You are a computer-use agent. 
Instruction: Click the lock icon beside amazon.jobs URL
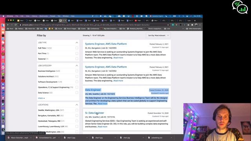(x=20, y=25)
